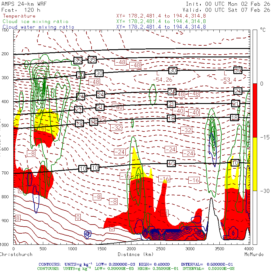Click the '800' pressure axis label
The height and width of the screenshot is (272, 272).
(x=5, y=197)
